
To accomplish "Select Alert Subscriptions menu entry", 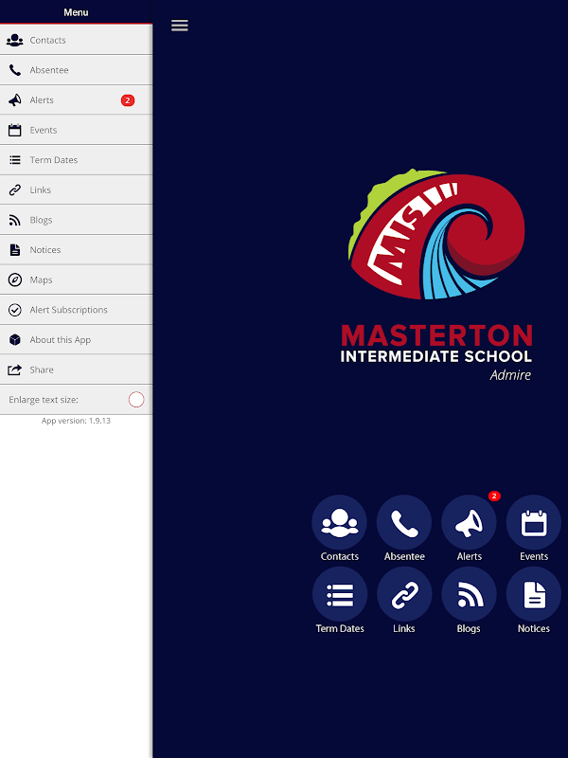I will [76, 310].
